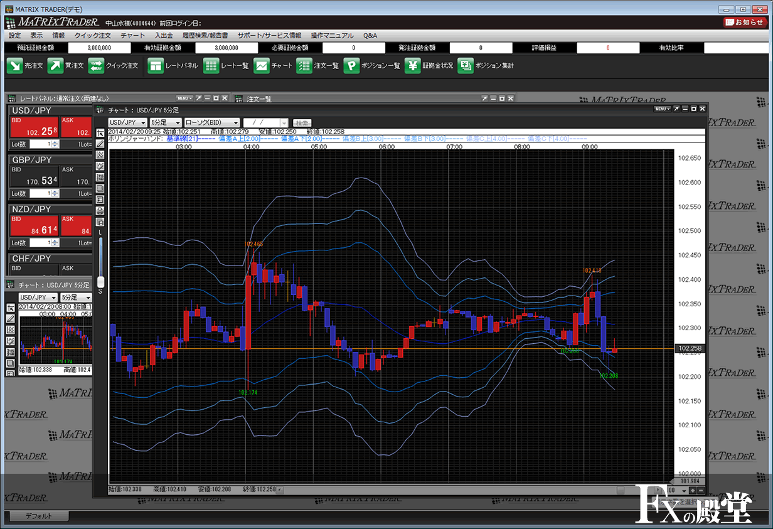Open the ポジション一覧 position list toolbar icon
This screenshot has width=773, height=529.
point(351,65)
